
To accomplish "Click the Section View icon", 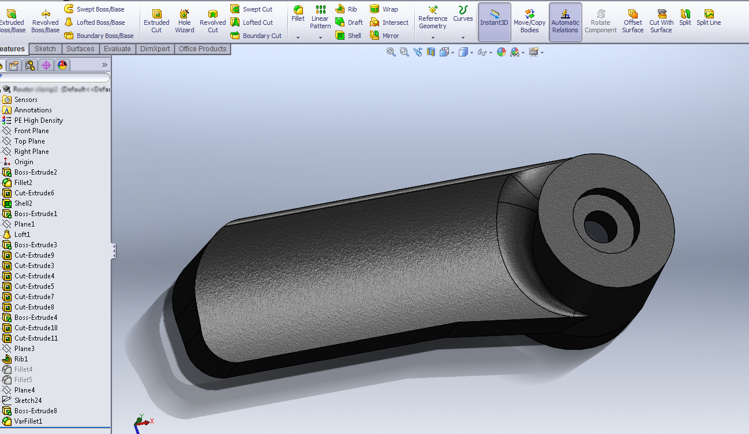I will click(430, 52).
